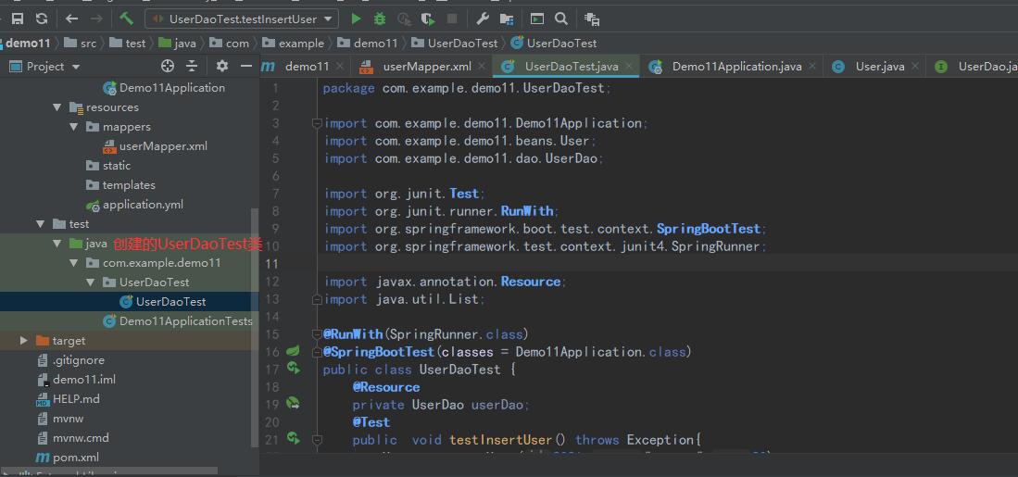The height and width of the screenshot is (477, 1018).
Task: Build project with the green hammer icon
Action: (127, 19)
